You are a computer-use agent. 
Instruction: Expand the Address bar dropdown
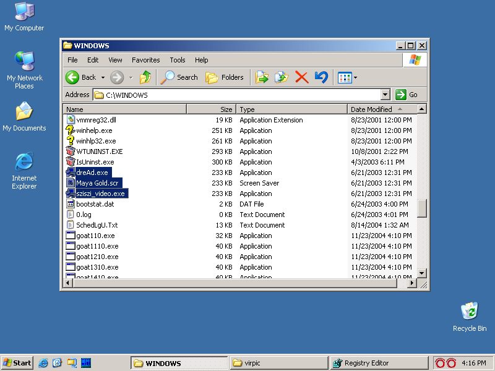385,95
